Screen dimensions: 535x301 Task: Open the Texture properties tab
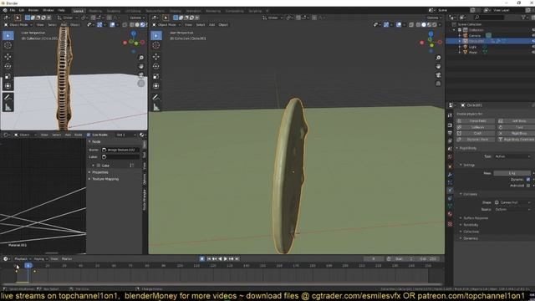[x=450, y=224]
